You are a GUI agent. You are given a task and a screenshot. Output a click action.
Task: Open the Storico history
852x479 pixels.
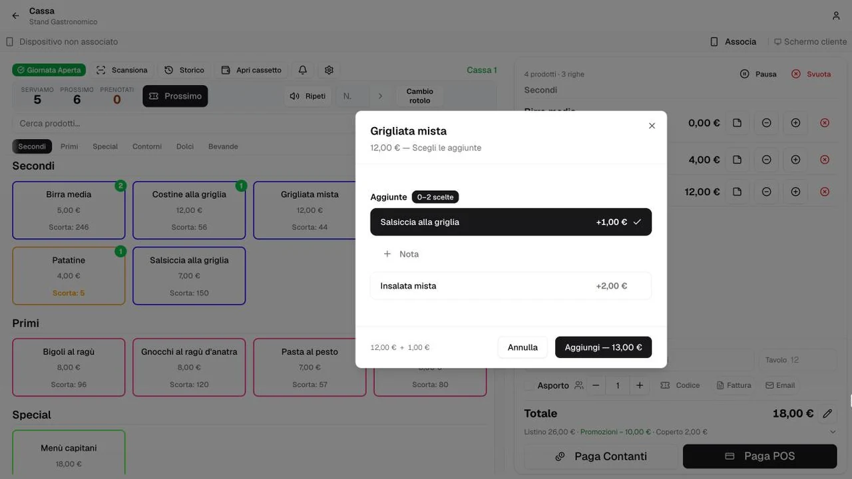184,70
